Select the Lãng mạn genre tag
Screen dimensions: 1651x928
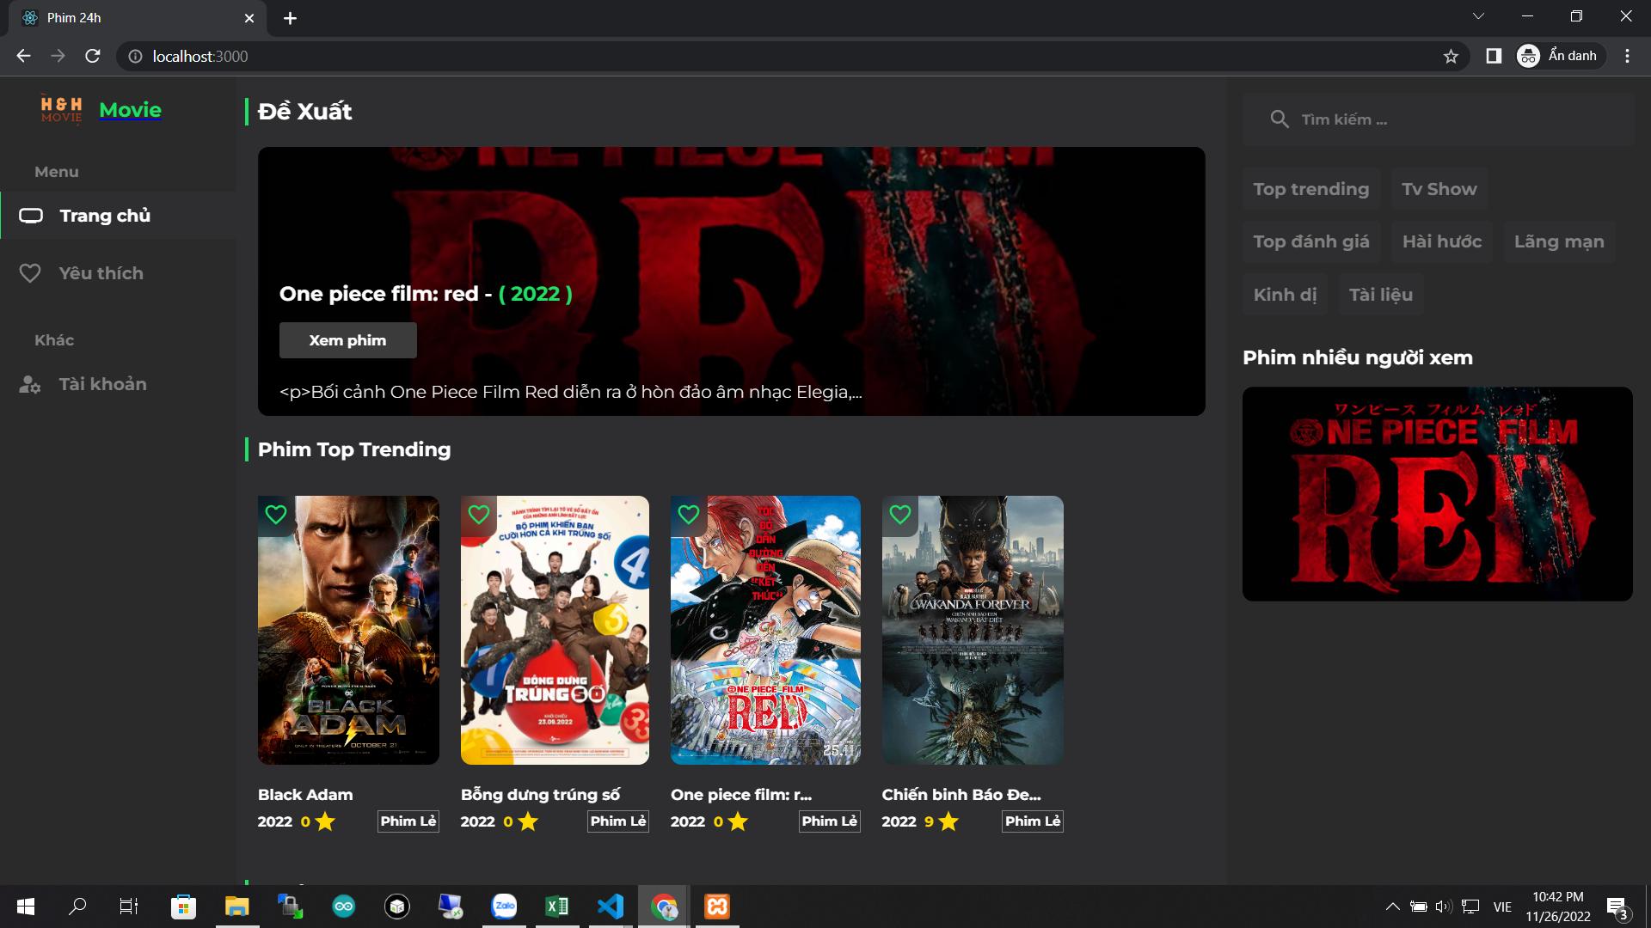tap(1559, 241)
